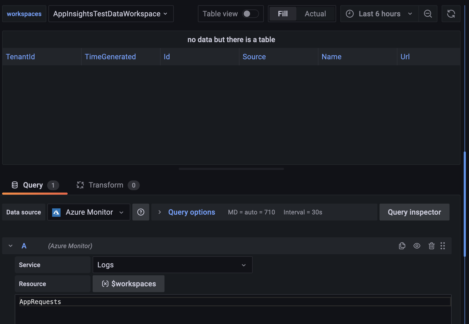Expand the Query options section
This screenshot has width=469, height=324.
click(x=191, y=212)
